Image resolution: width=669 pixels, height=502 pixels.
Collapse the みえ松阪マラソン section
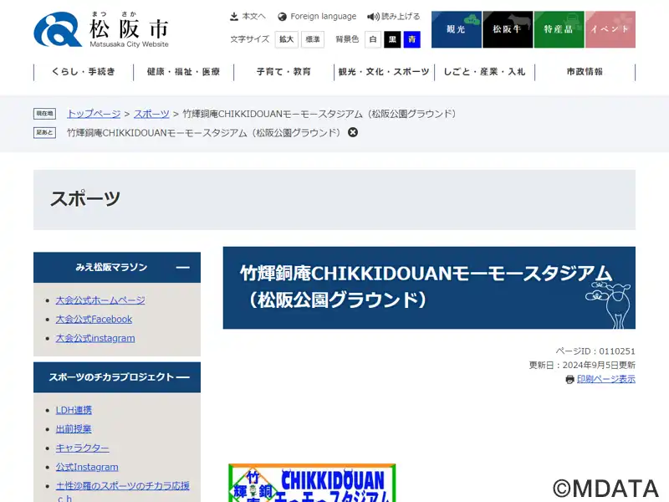[x=182, y=268]
